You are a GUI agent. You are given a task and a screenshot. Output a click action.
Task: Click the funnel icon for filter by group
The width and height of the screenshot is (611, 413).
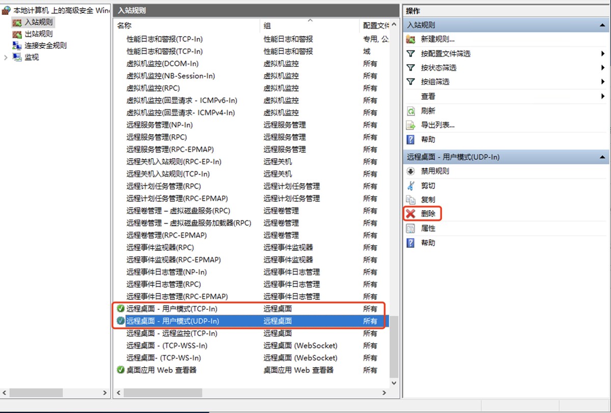pos(410,82)
